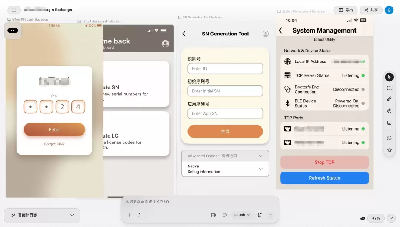Image resolution: width=400 pixels, height=227 pixels.
Task: Click back arrow in System Management
Action: pos(281,31)
